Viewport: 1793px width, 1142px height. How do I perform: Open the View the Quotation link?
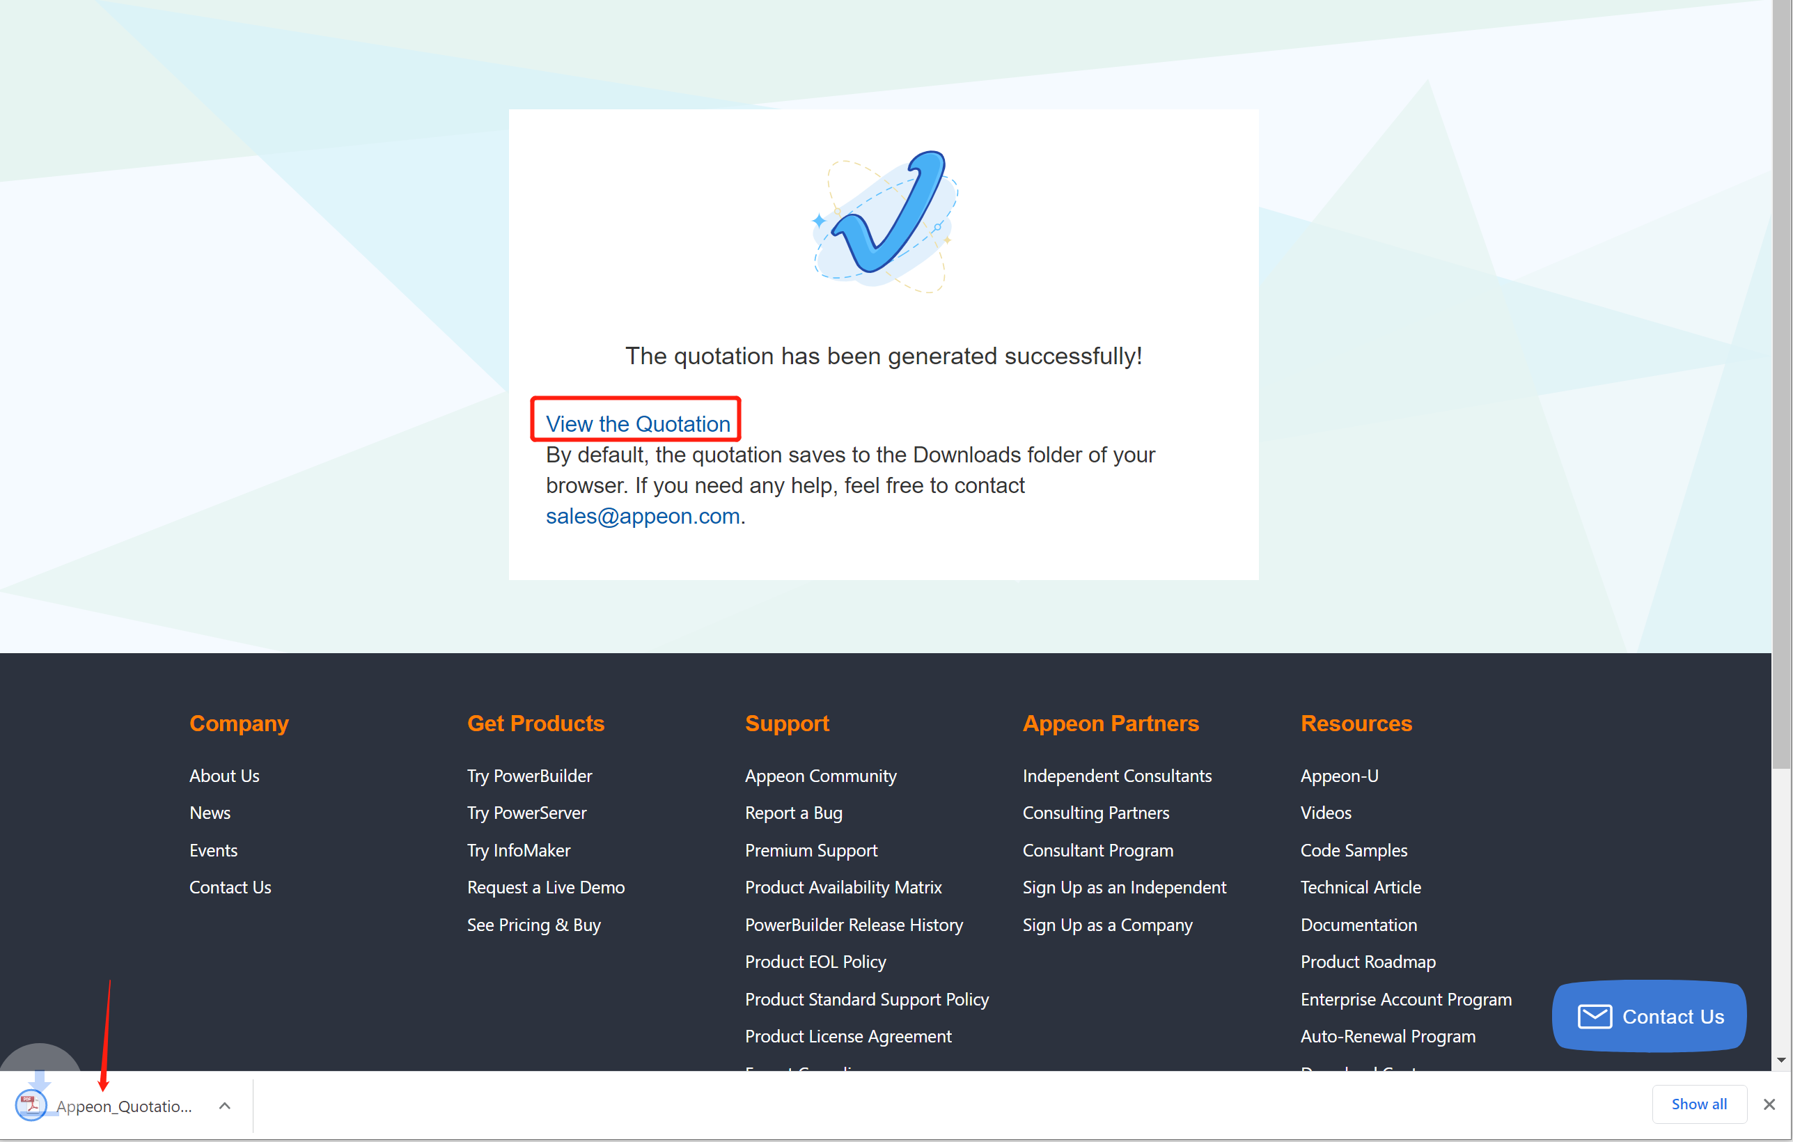click(x=638, y=423)
